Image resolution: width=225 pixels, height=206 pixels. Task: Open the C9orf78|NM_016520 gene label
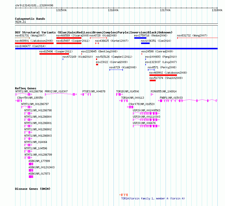tap(142, 104)
